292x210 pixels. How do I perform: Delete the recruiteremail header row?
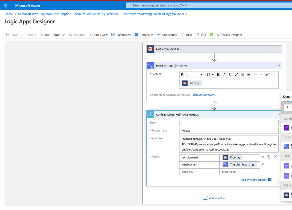point(263,157)
